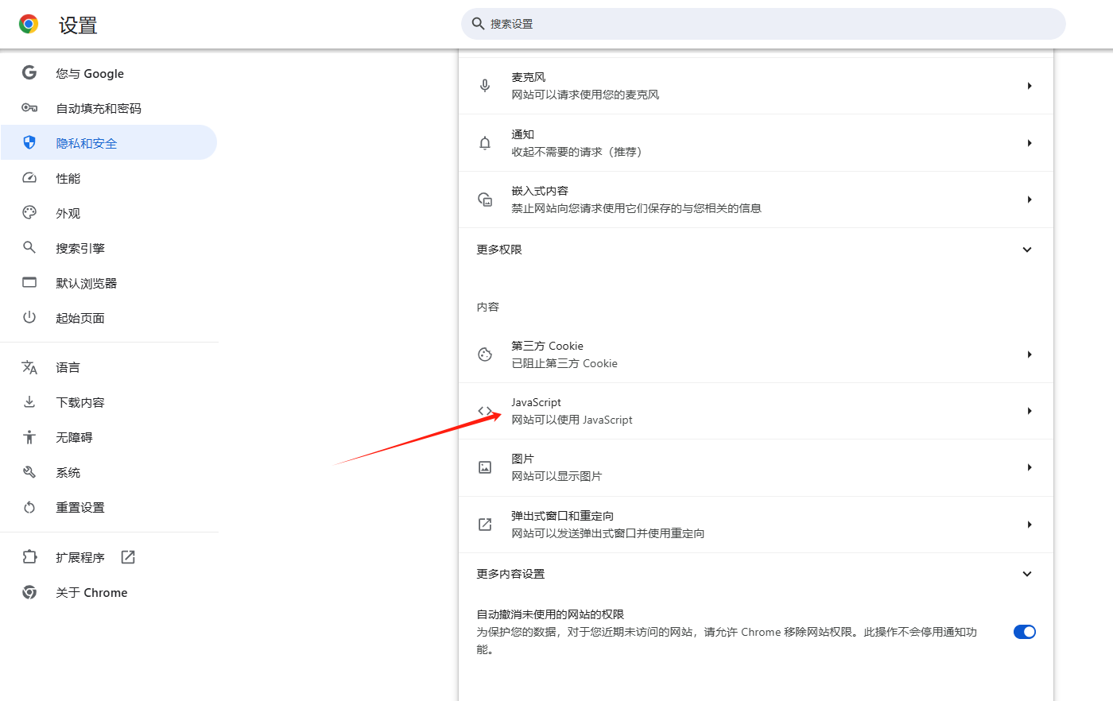Click the accessibility figure icon for 无障碍
1113x701 pixels.
pyautogui.click(x=29, y=436)
